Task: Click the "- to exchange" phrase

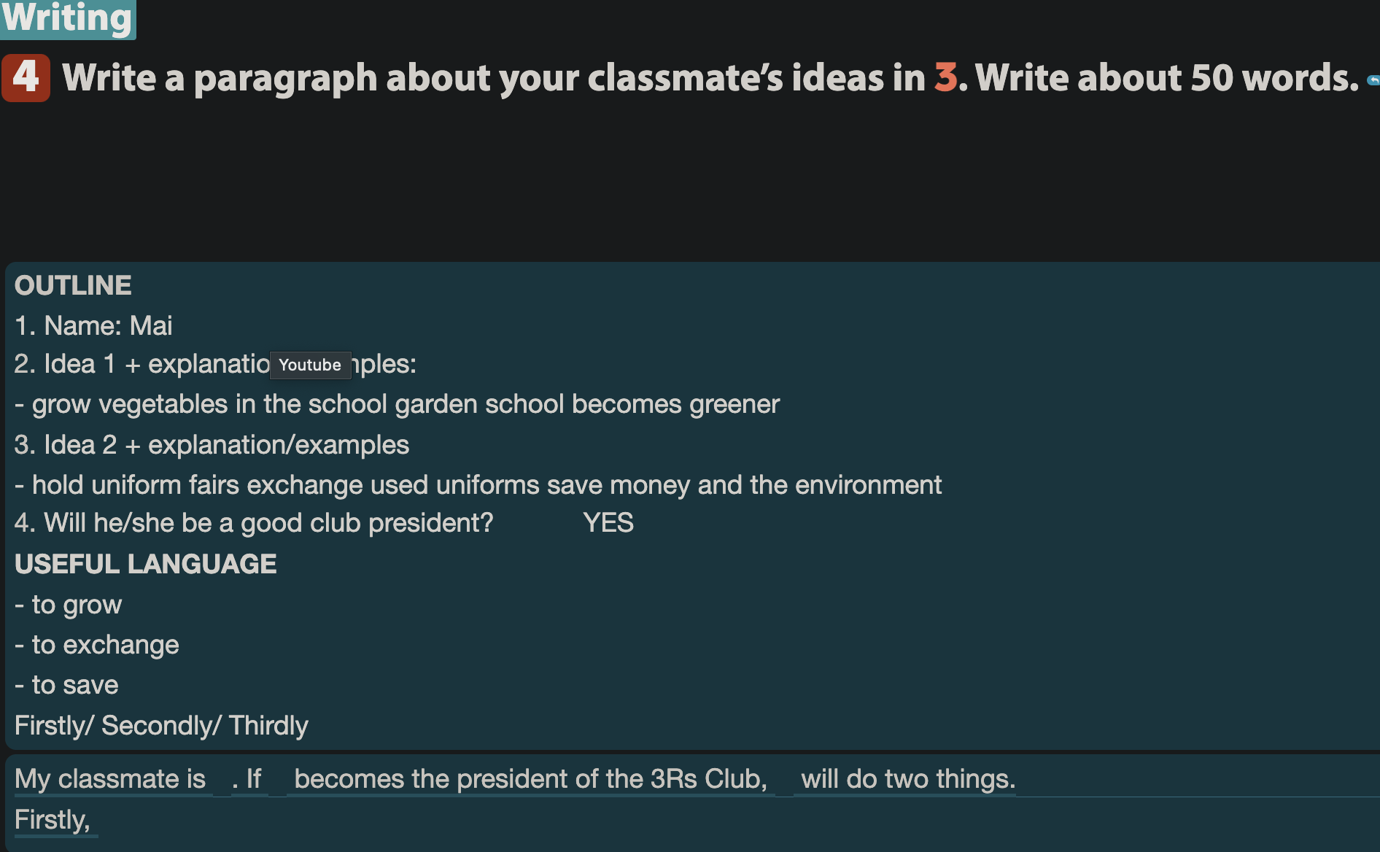Action: pos(97,645)
